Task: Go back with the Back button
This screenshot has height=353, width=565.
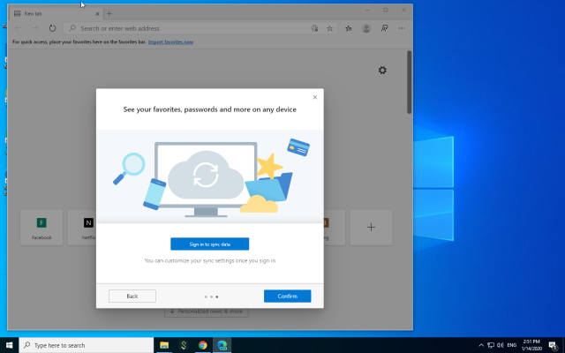Action: (132, 297)
